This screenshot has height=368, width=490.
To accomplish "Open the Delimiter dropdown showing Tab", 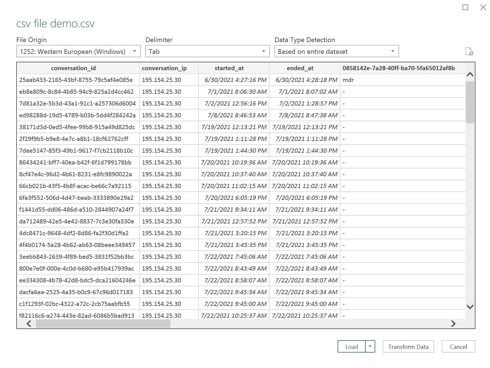I will point(207,51).
